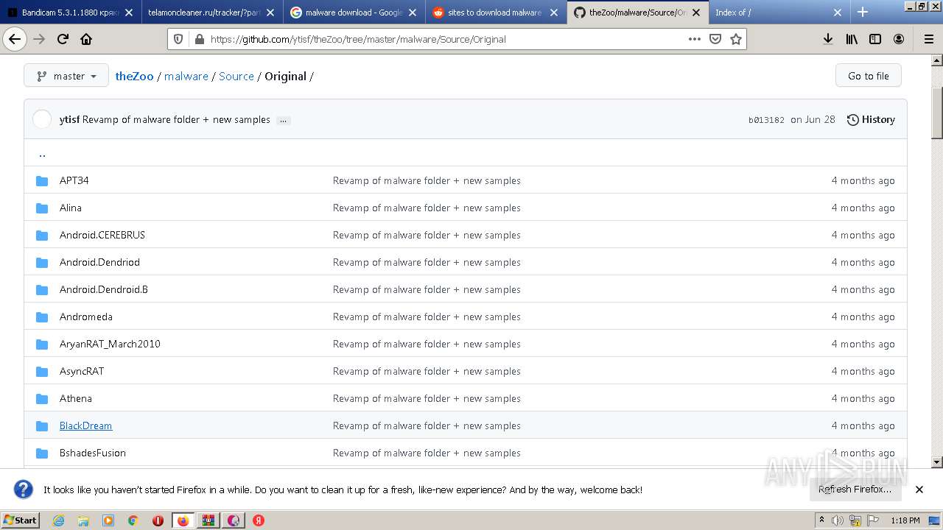Open APT34 row commit message link
Image resolution: width=943 pixels, height=530 pixels.
point(427,180)
